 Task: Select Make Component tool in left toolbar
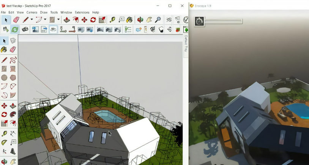pos(13,41)
